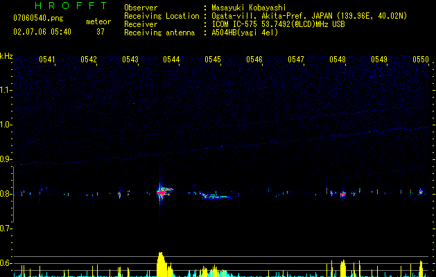Click the Receiver label
436x277 pixels.
click(141, 24)
